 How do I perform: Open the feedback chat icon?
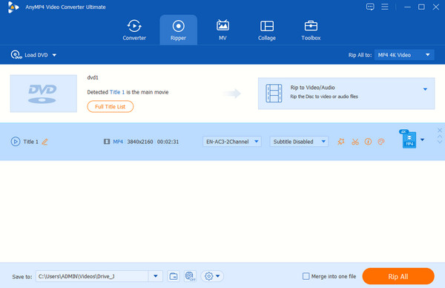click(x=370, y=7)
